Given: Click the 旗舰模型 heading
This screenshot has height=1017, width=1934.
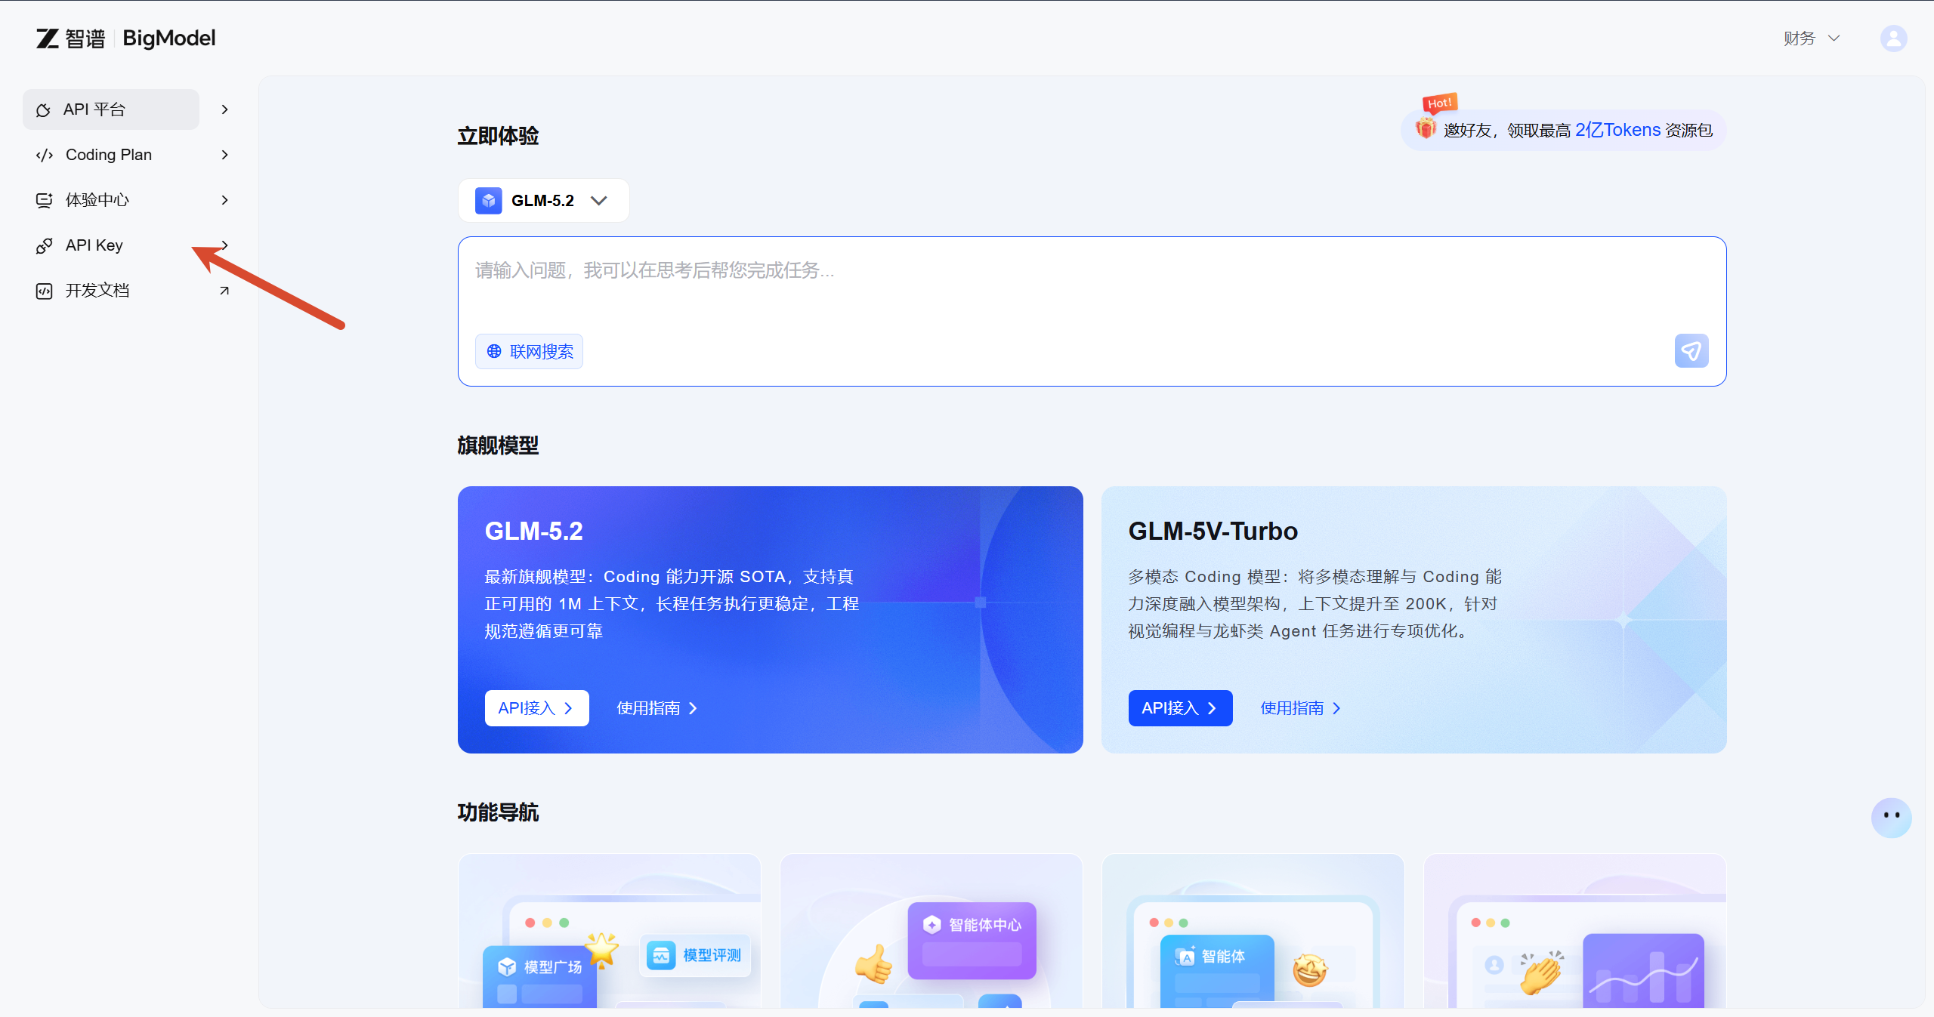Looking at the screenshot, I should coord(498,445).
